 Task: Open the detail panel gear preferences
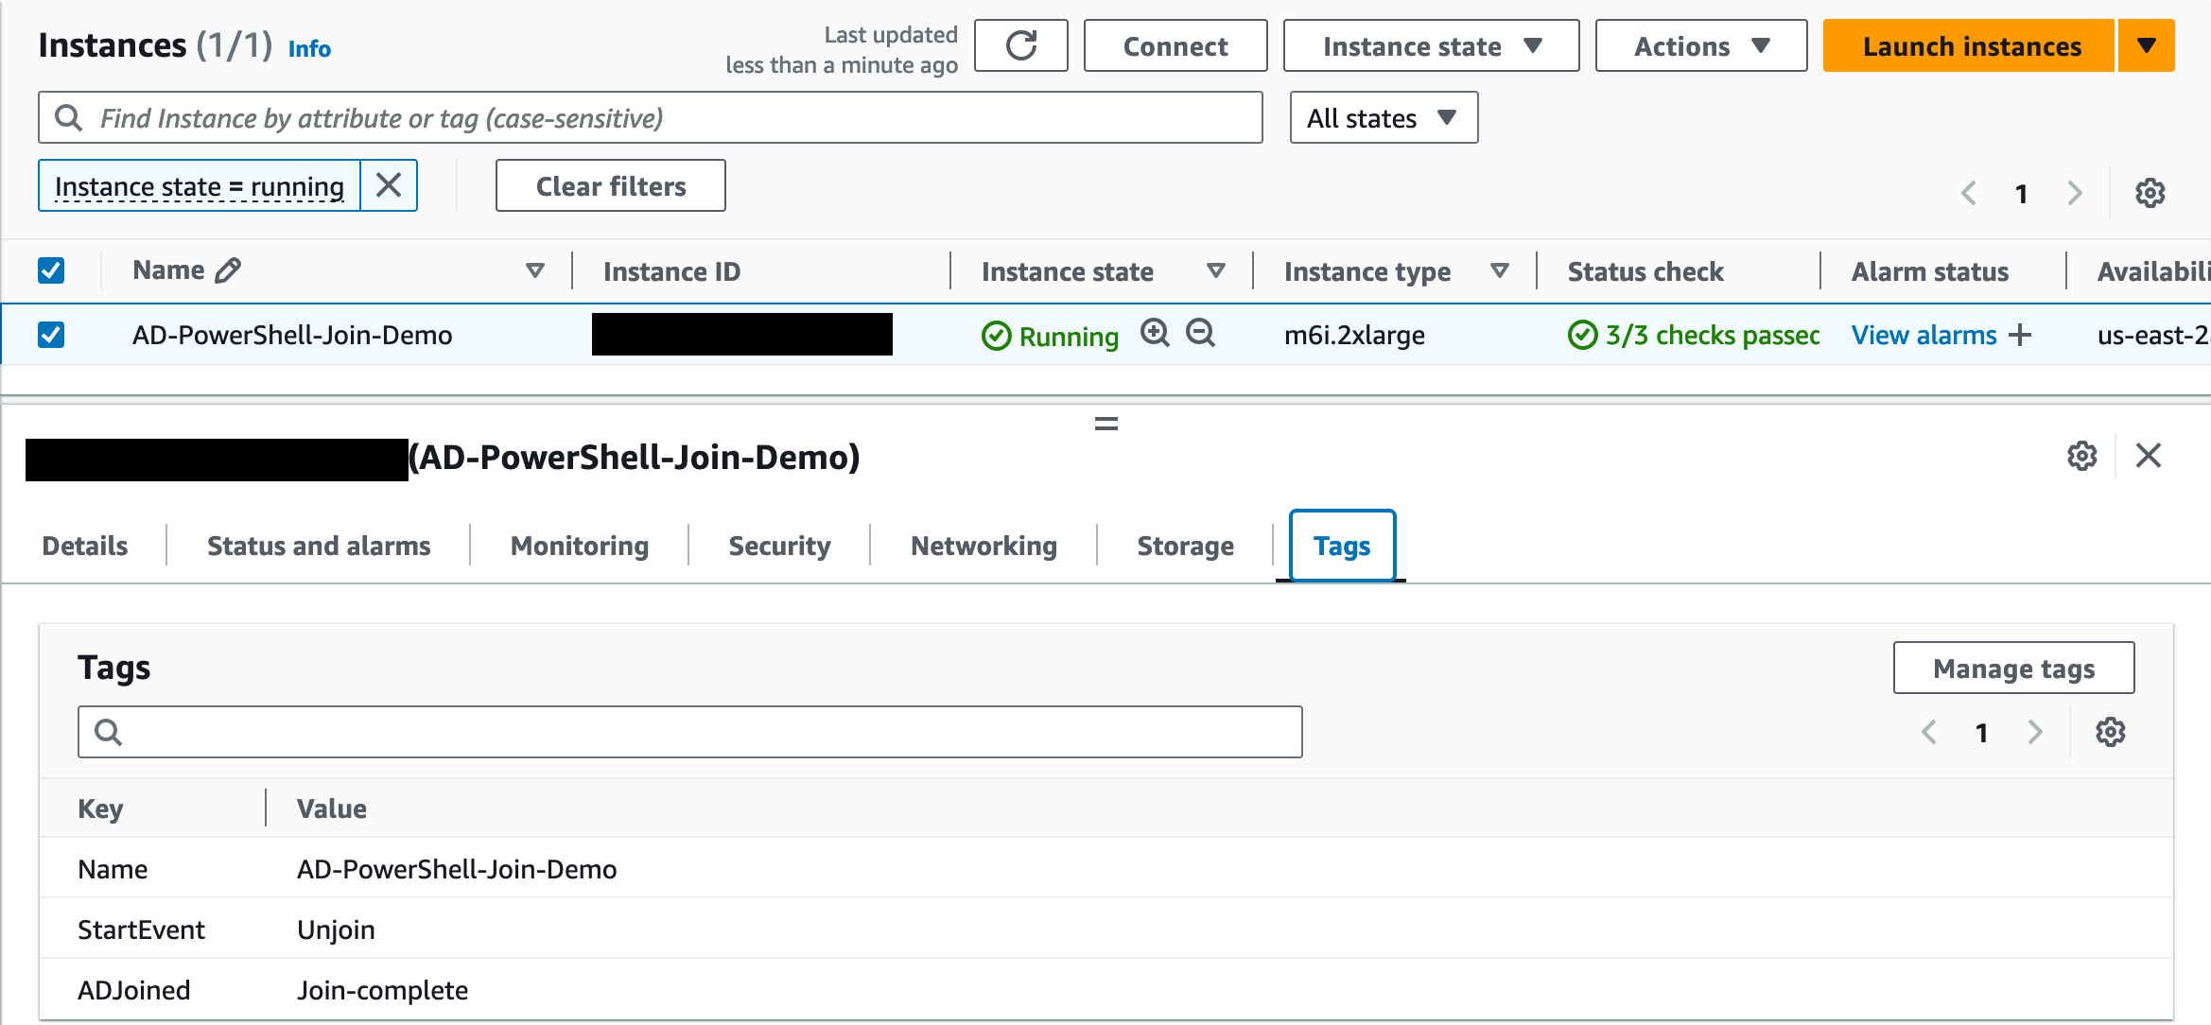(x=2081, y=456)
